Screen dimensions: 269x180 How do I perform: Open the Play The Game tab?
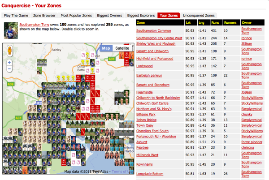[x=16, y=15]
